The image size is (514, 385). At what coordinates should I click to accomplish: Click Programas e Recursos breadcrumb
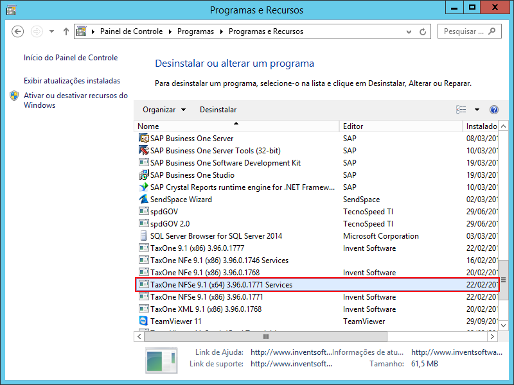[266, 31]
